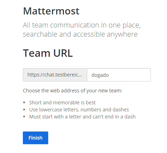Viewport: 167px width, 153px height.
Task: Click the Mattermost heading
Action: click(x=51, y=11)
